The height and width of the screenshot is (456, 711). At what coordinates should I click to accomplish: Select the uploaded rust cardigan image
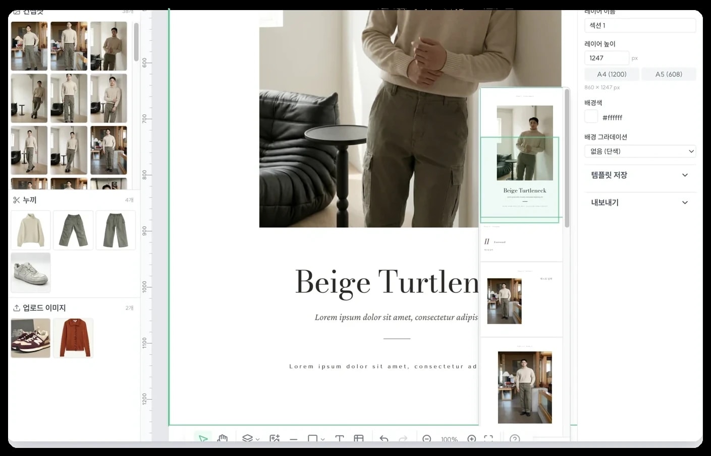point(73,338)
